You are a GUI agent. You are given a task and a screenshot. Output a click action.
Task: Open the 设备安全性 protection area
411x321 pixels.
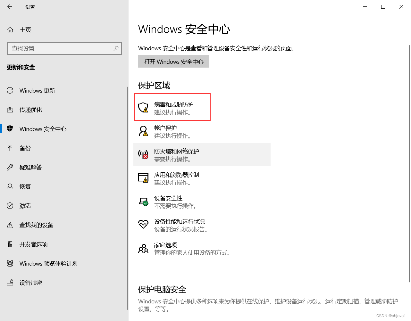202,202
